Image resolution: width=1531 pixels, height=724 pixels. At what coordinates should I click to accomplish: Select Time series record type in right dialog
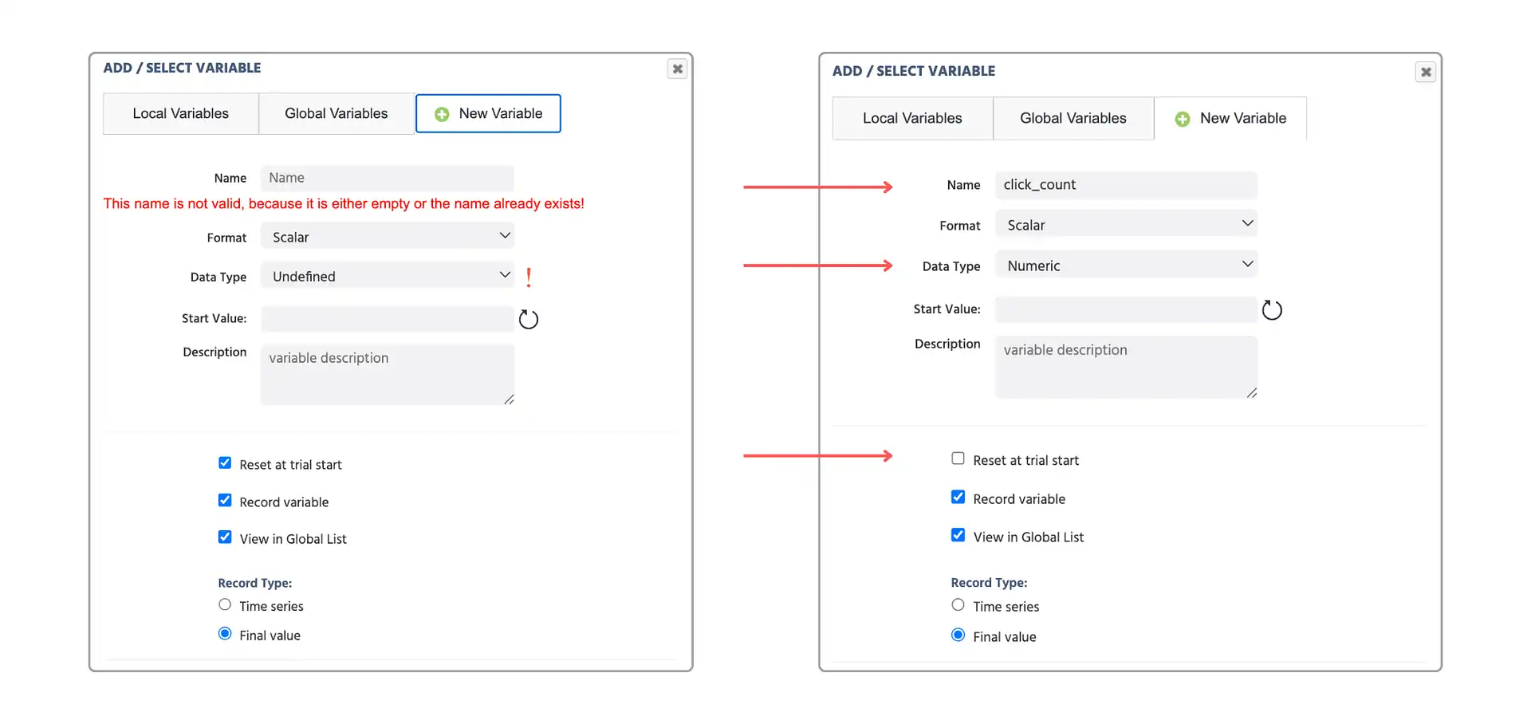coord(958,605)
